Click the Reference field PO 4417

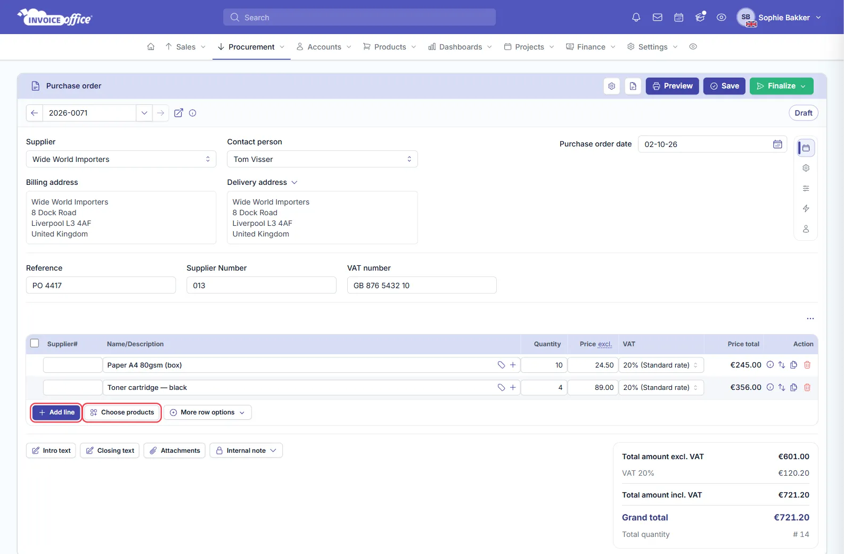[x=101, y=285]
